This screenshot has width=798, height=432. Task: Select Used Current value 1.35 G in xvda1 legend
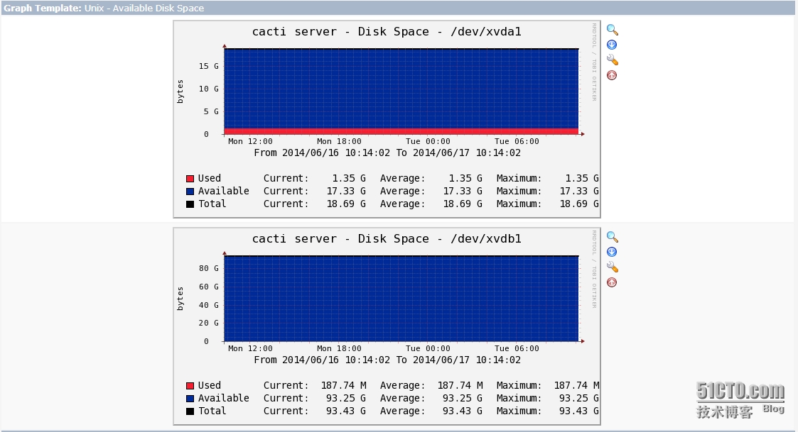[x=349, y=178]
